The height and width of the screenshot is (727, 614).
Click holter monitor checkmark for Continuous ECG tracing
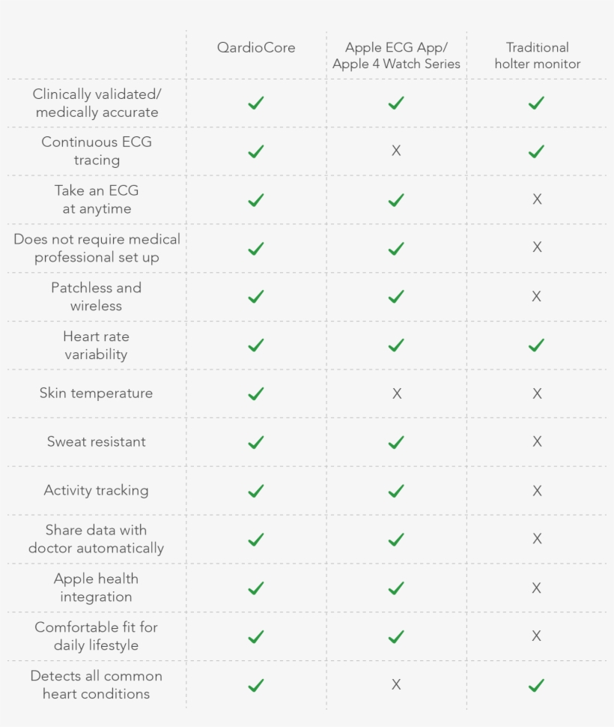(536, 151)
